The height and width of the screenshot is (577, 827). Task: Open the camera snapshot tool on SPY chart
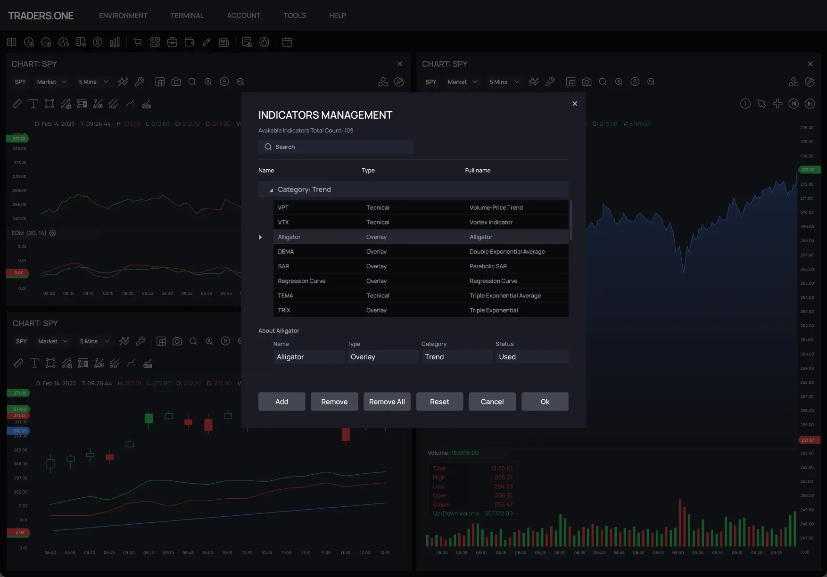(x=176, y=82)
